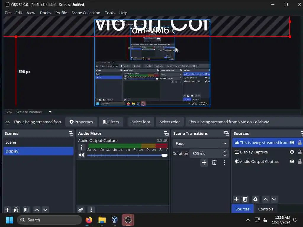Open the taskbar clock and date

pos(281,220)
